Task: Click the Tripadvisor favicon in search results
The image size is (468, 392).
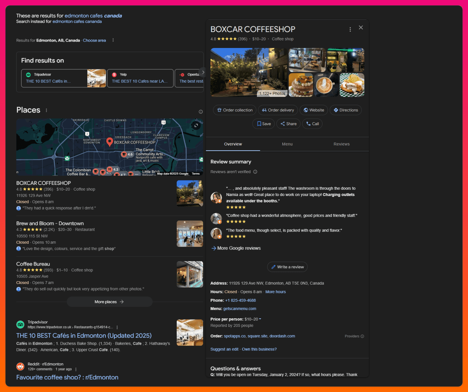Action: tap(20, 324)
